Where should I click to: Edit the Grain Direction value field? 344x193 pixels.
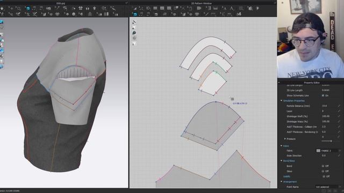coord(328,155)
